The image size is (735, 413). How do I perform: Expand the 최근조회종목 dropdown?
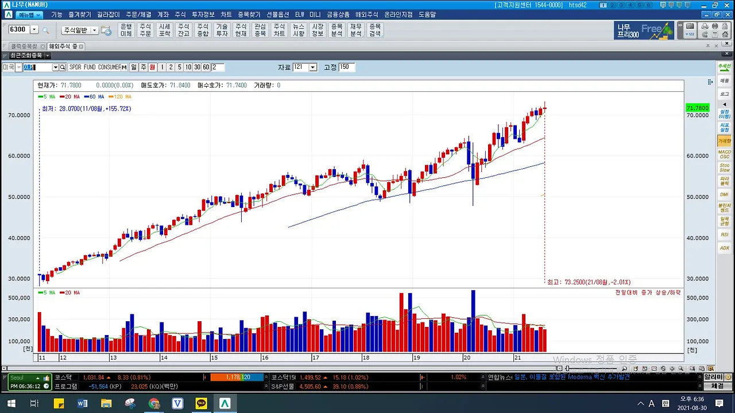(48, 56)
